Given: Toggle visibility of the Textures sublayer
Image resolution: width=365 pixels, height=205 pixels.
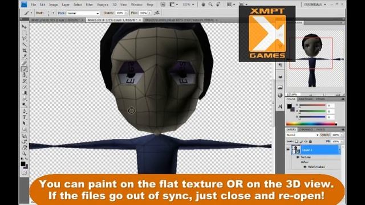Looking at the screenshot, I should click(x=298, y=157).
